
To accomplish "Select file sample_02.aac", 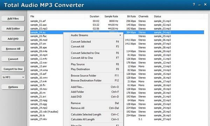I will coord(38,25).
